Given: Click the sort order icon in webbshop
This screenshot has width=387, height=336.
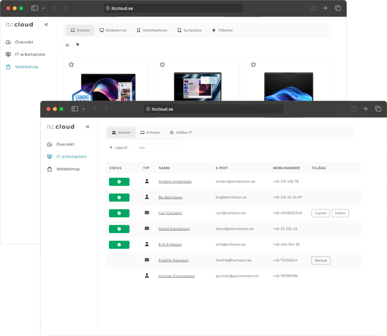Looking at the screenshot, I should pyautogui.click(x=67, y=45).
